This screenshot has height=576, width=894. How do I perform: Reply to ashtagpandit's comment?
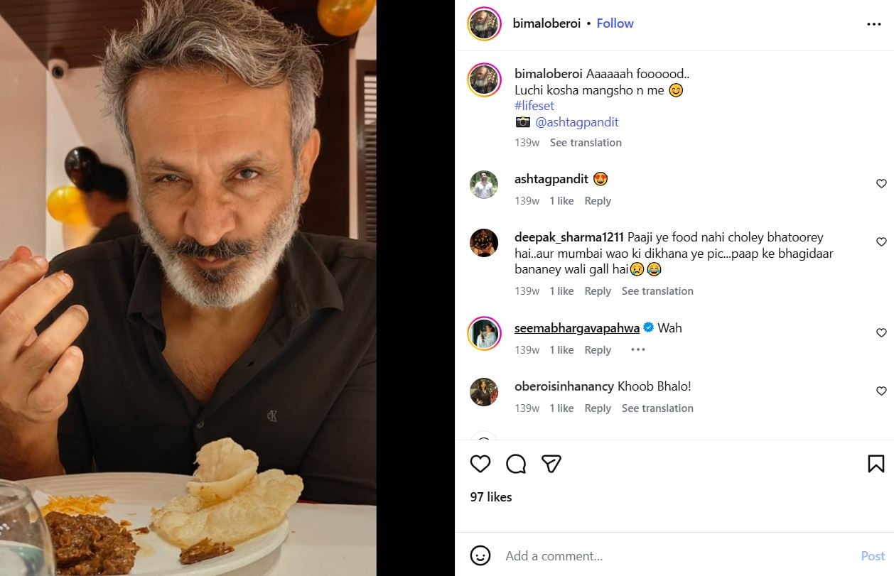tap(598, 201)
